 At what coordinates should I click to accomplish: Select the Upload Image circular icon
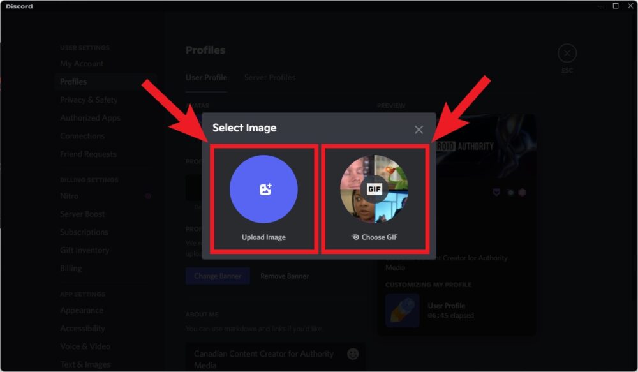point(263,188)
